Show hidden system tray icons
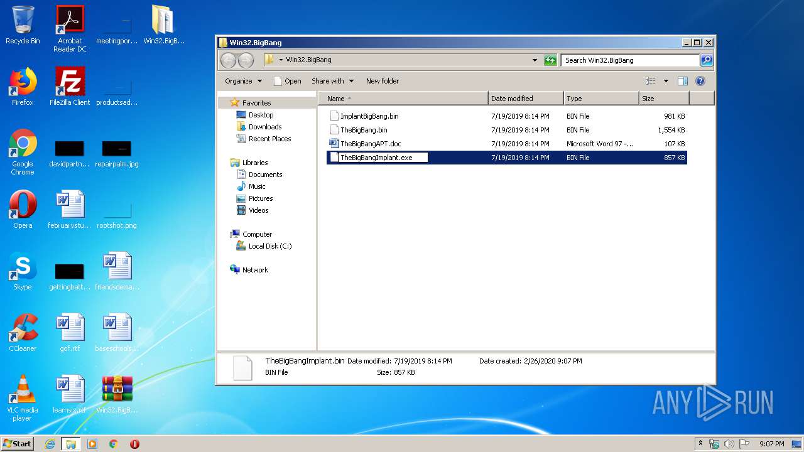Image resolution: width=804 pixels, height=452 pixels. (701, 443)
